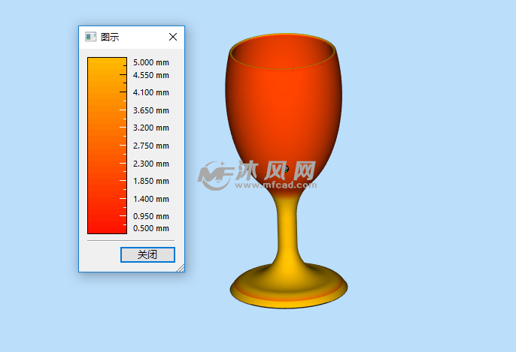Image resolution: width=516 pixels, height=352 pixels.
Task: Select the 1.850 mm legend label
Action: 150,181
